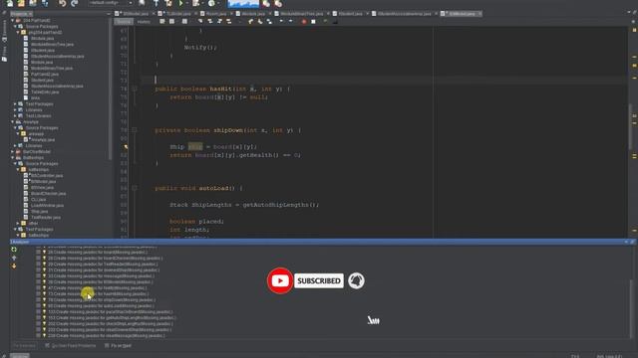
Task: Click the red stop macro recording icon in the editor toolbar
Action: (303, 21)
